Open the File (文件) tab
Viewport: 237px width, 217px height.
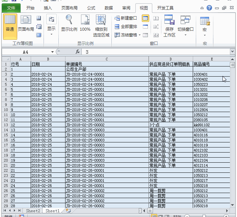tap(11, 8)
